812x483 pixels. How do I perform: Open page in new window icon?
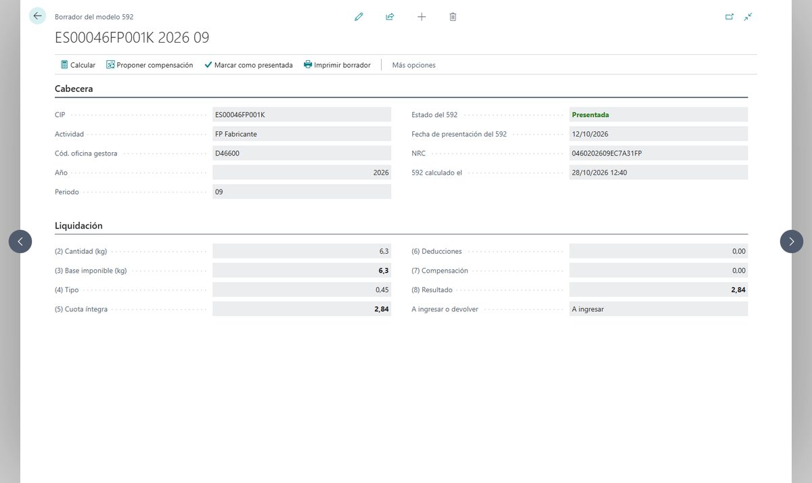pyautogui.click(x=729, y=17)
